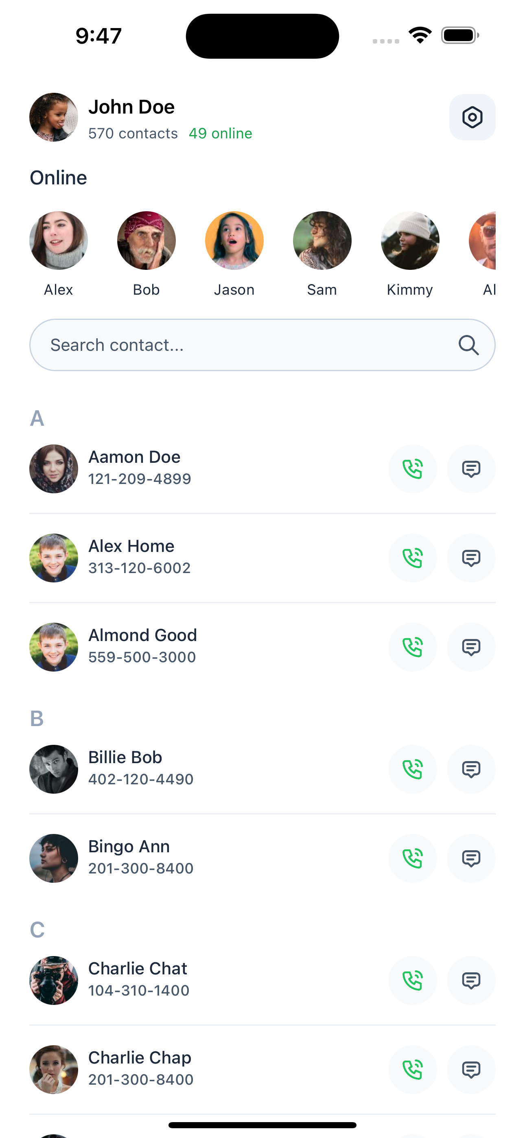Tap John Doe's profile photo

tap(53, 117)
